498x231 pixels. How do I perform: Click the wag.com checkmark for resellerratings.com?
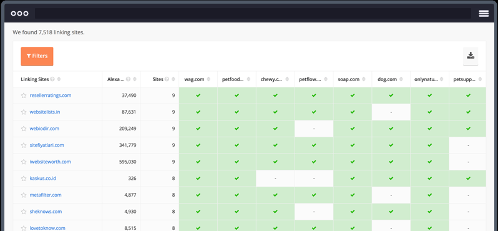[x=198, y=96]
